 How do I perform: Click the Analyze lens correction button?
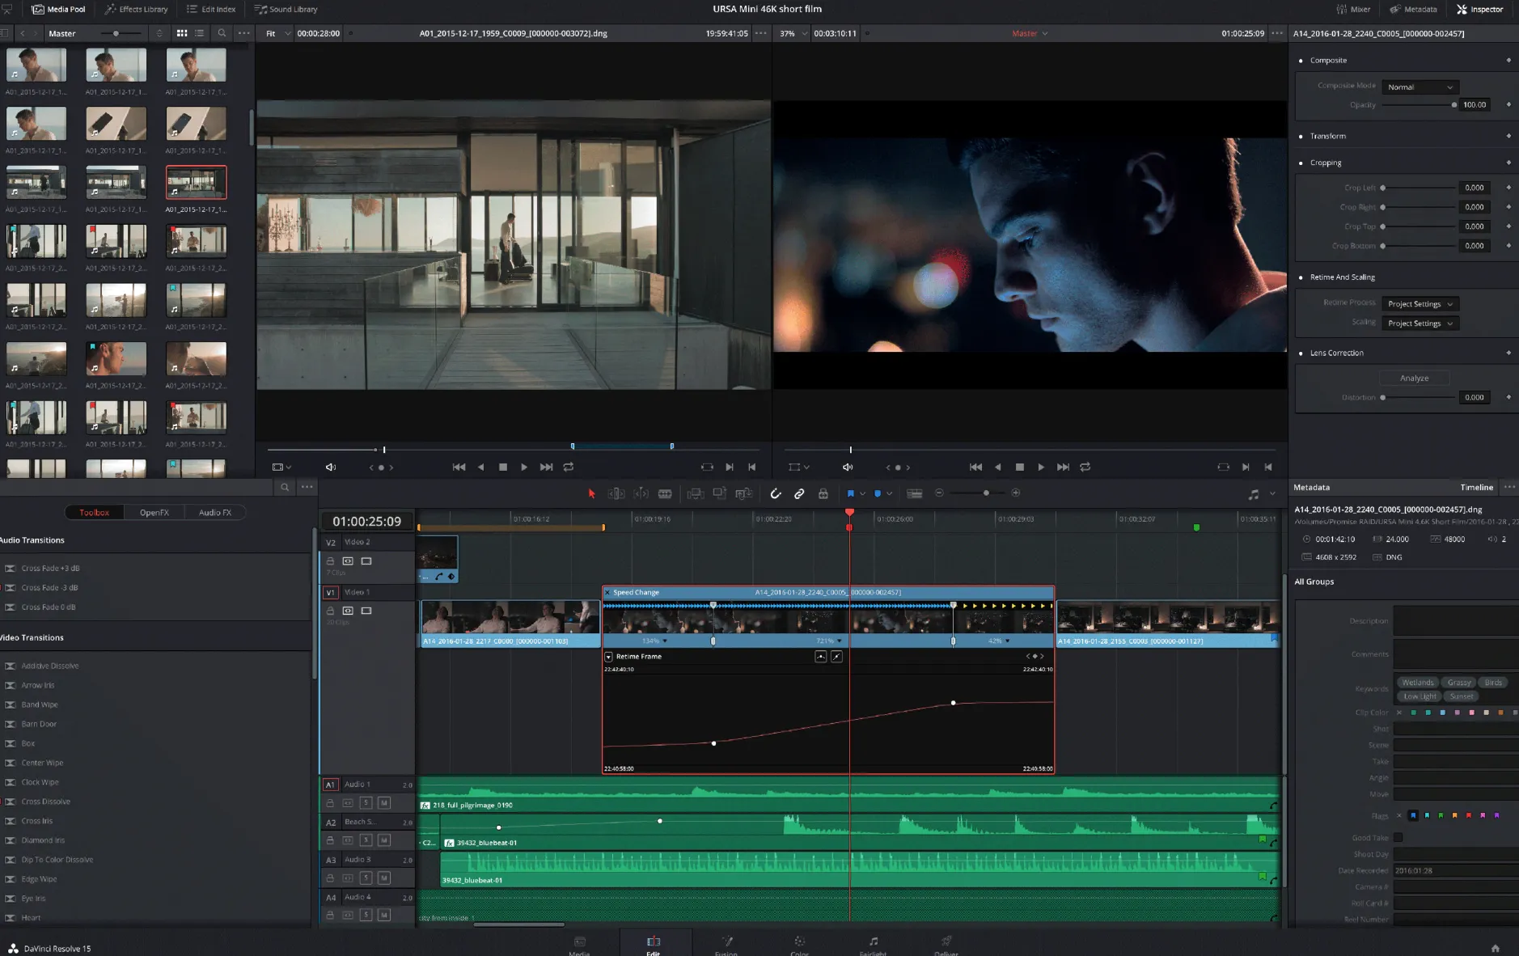point(1414,378)
